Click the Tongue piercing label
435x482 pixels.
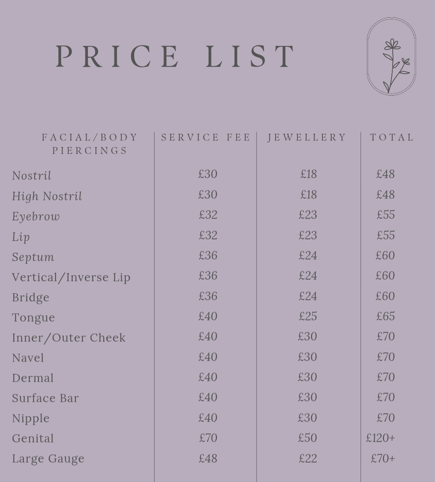[x=33, y=318]
